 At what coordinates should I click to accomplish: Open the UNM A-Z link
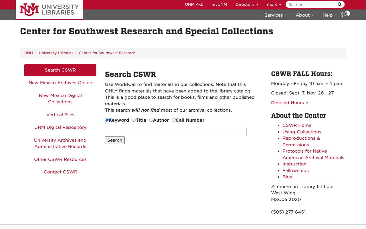click(x=194, y=5)
